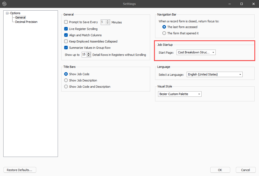Open the Select a Language dropdown
259x176 pixels.
coord(214,74)
